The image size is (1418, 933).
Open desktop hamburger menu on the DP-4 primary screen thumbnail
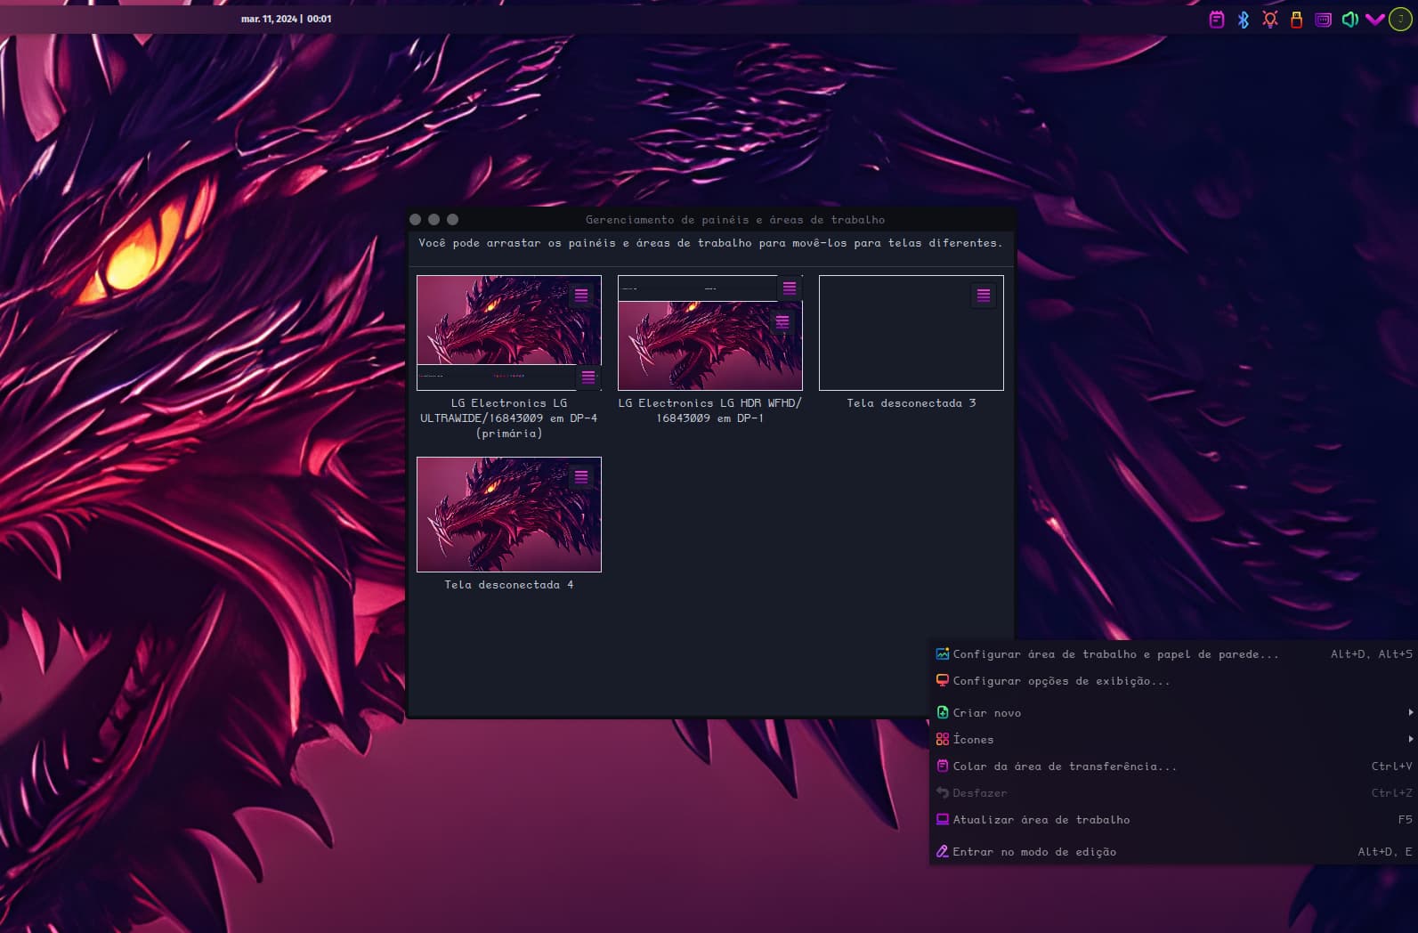(x=581, y=296)
